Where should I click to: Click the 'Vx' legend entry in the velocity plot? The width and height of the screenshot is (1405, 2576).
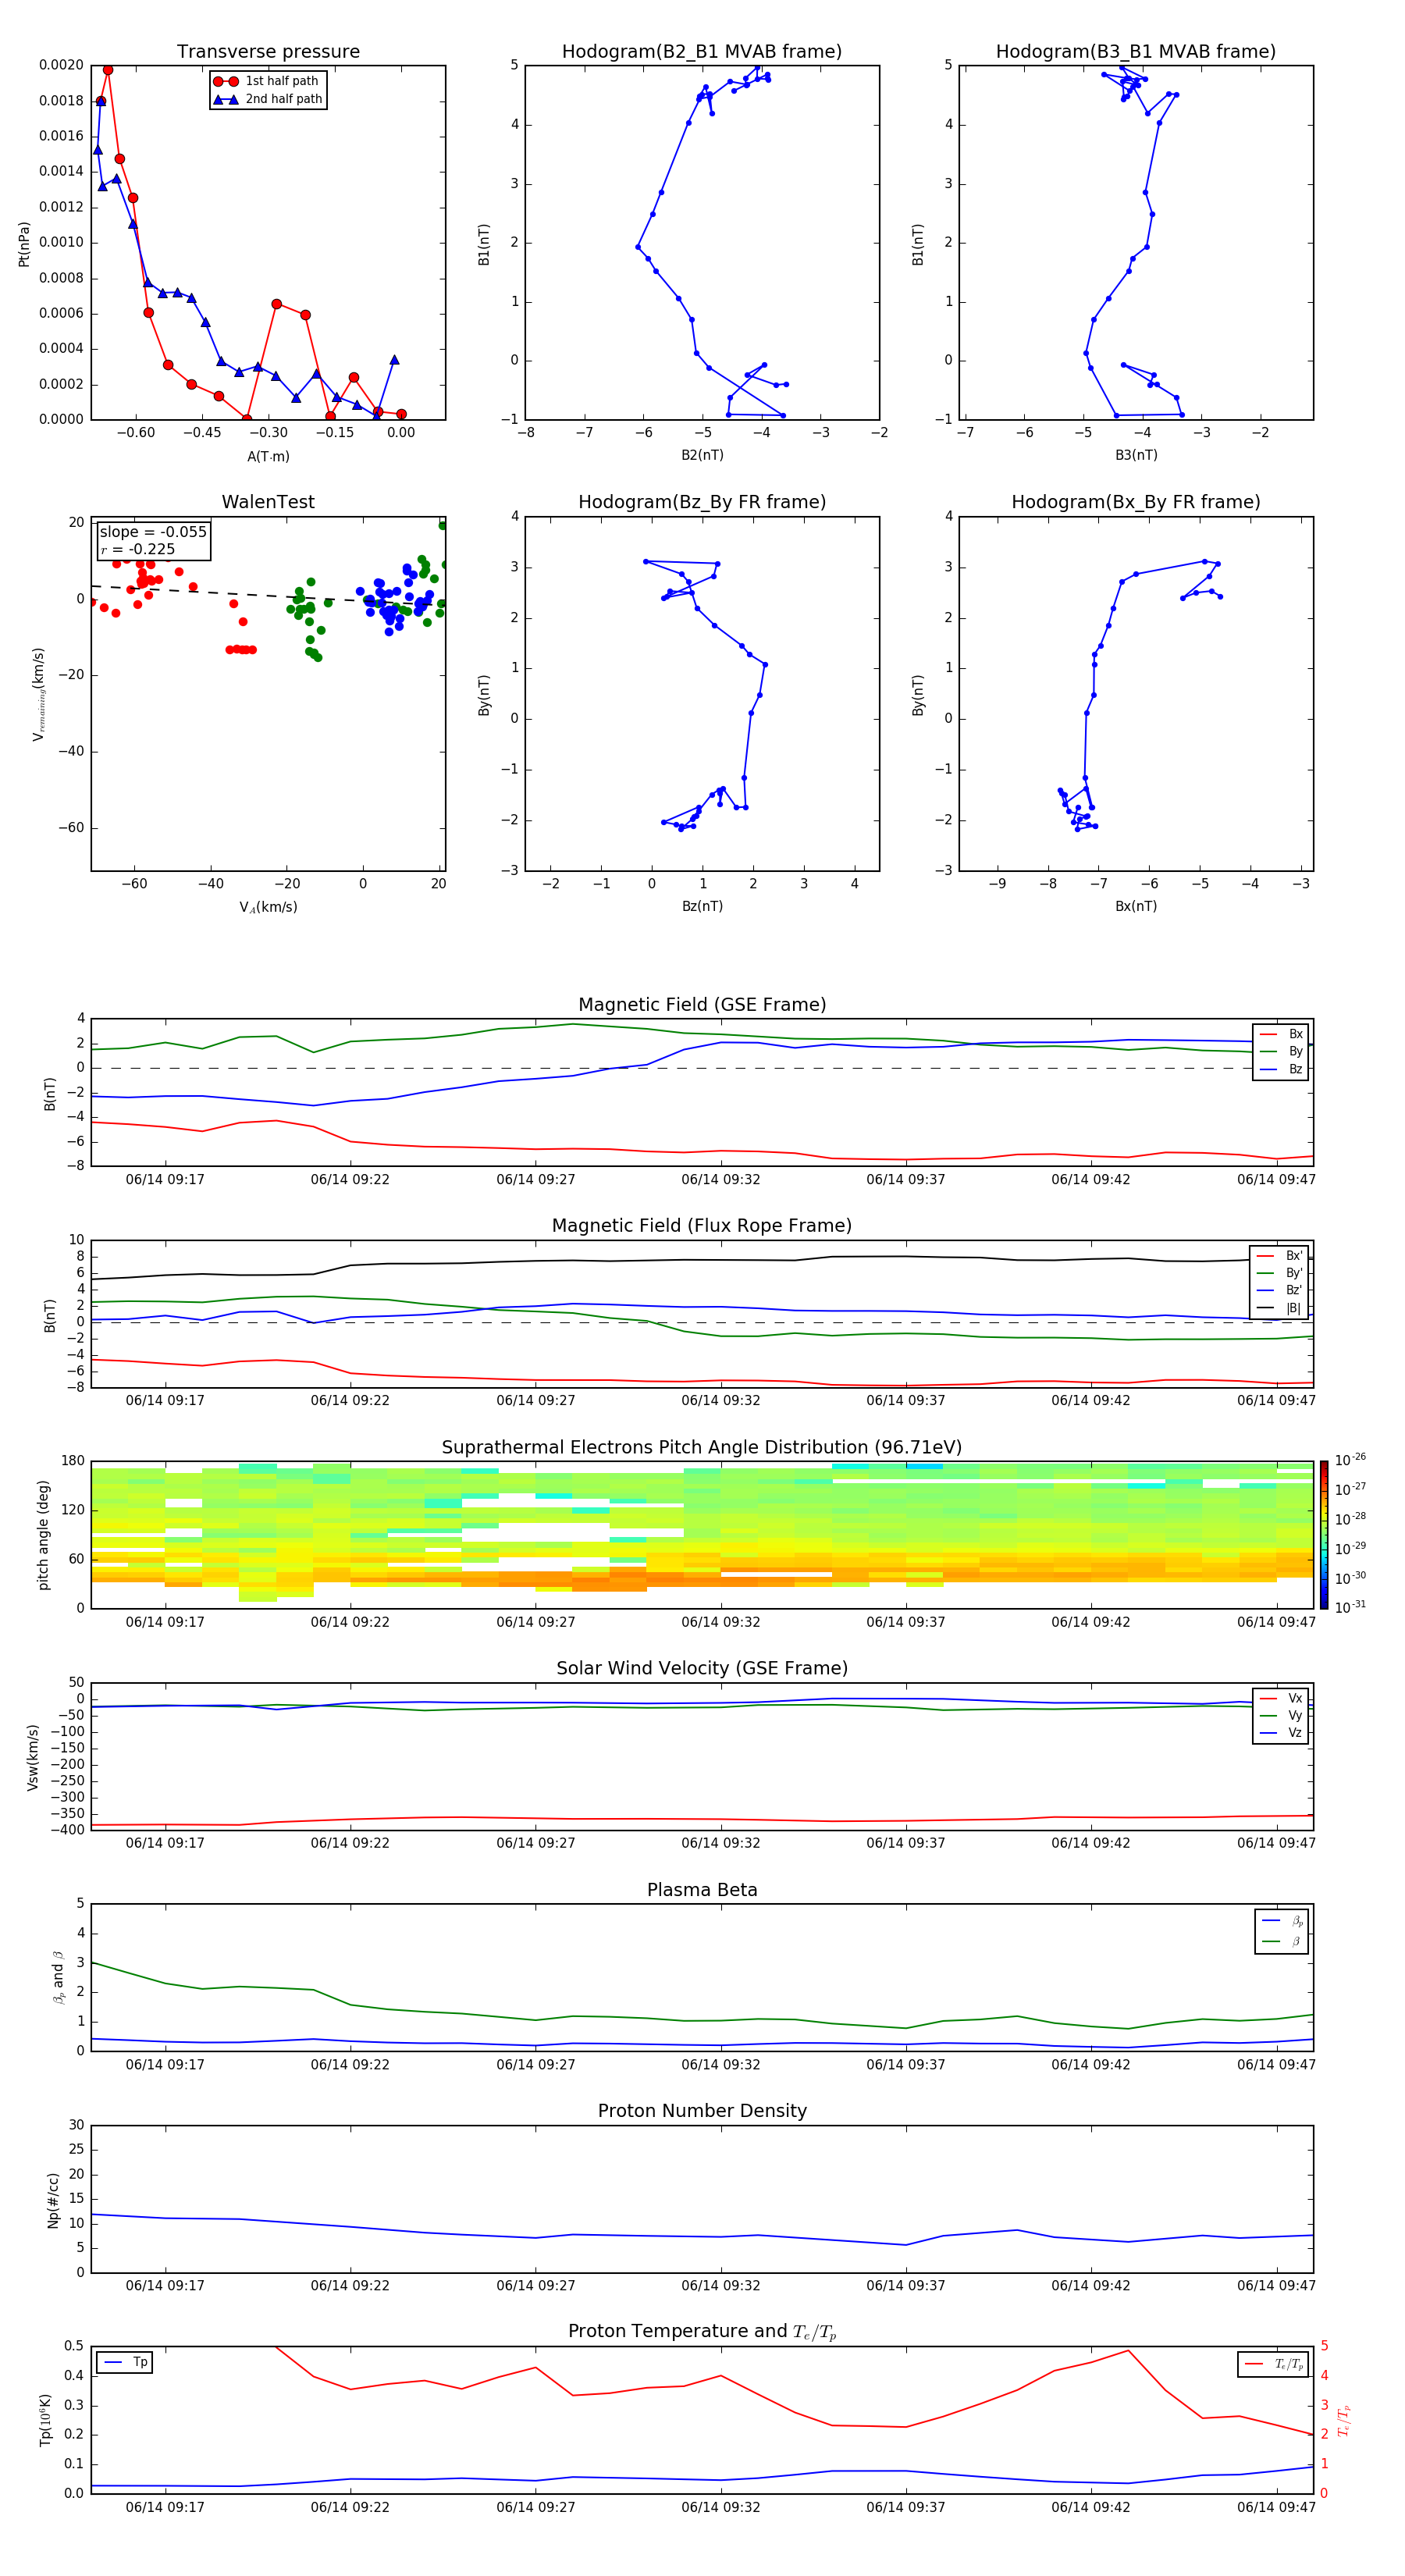click(x=1281, y=1698)
